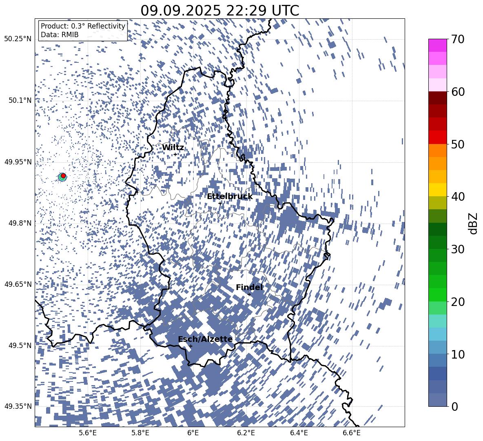Click the turquoise color segment between 10 and 20
The image size is (483, 441).
click(437, 321)
